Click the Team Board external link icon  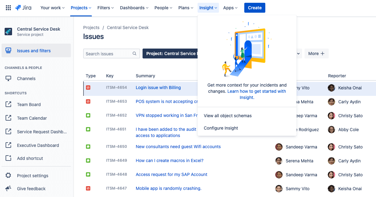(x=8, y=104)
